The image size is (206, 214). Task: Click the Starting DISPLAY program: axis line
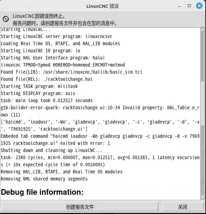tap(38, 93)
